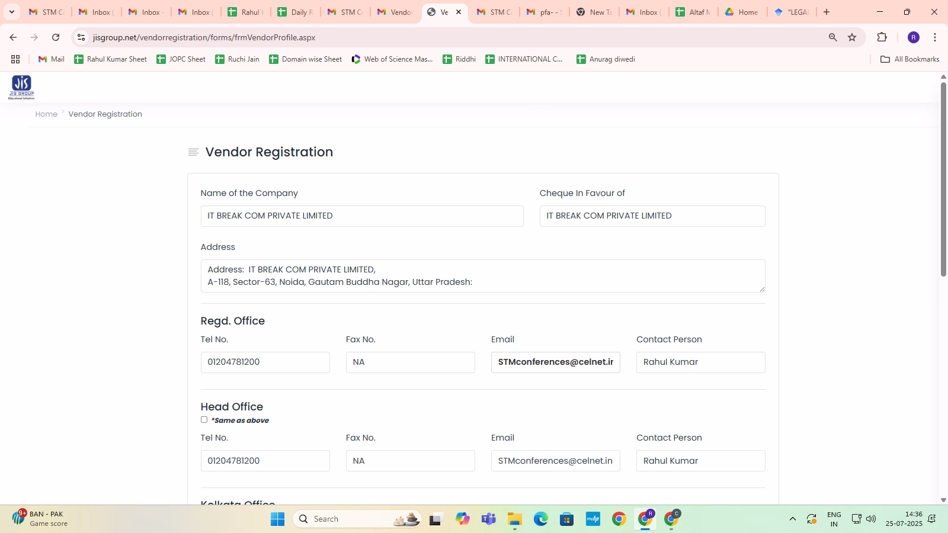Open the myHP app from the taskbar
Screen dimensions: 948x533
[x=593, y=519]
